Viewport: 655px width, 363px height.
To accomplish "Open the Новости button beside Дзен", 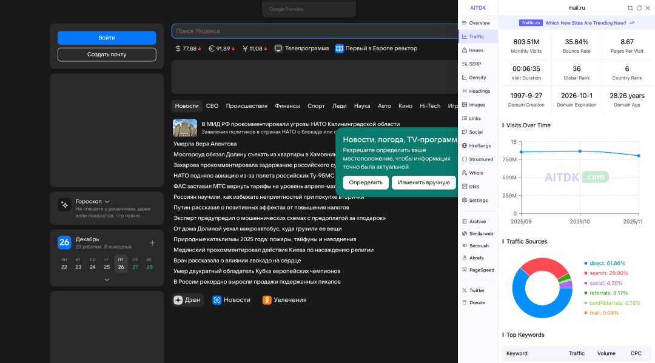I will click(232, 300).
